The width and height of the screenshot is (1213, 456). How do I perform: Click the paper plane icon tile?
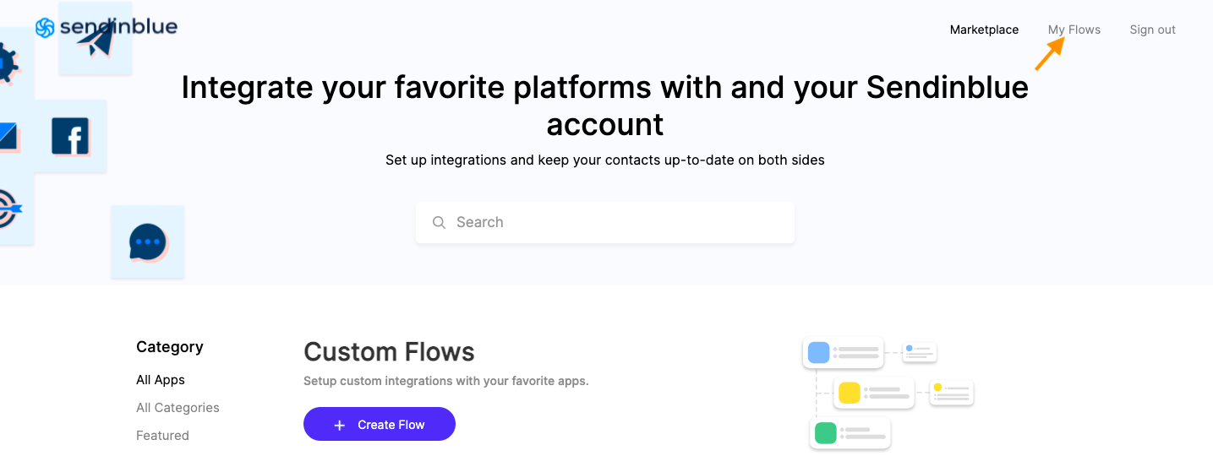96,38
